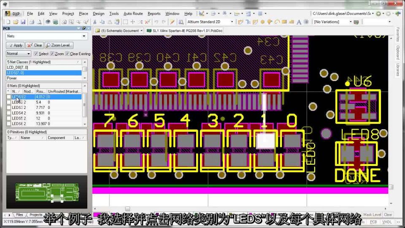This screenshot has width=405, height=228.
Task: Open the Tools menu
Action: coord(114,14)
